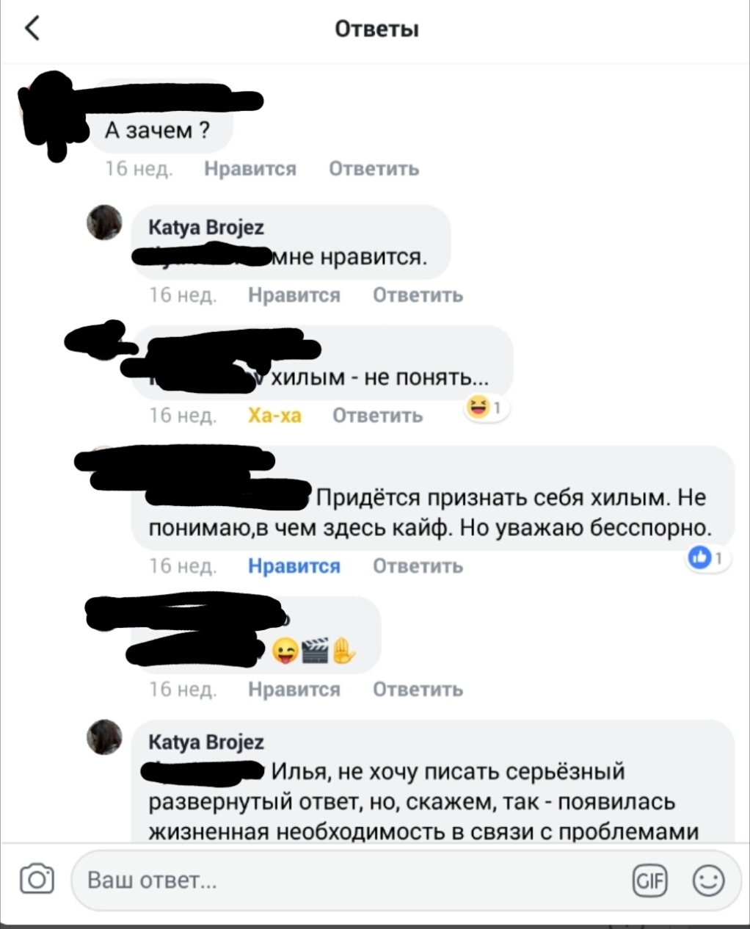The image size is (750, 929).
Task: Toggle the Ха-ха reaction on хилым comment
Action: 274,416
